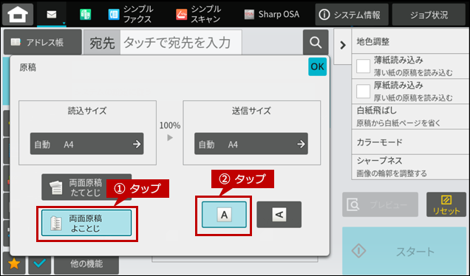The image size is (470, 276).
Task: Tap the star favorites icon
Action: coord(14,263)
